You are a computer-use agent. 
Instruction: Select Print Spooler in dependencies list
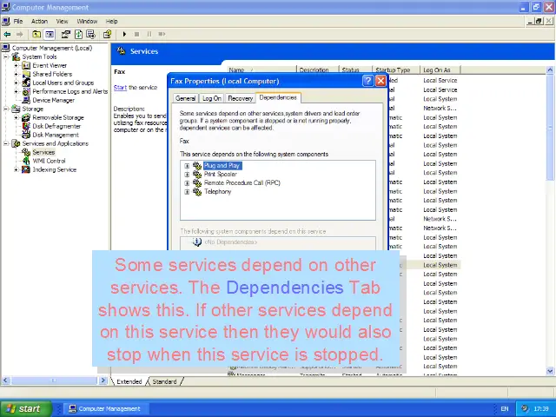[x=220, y=175]
